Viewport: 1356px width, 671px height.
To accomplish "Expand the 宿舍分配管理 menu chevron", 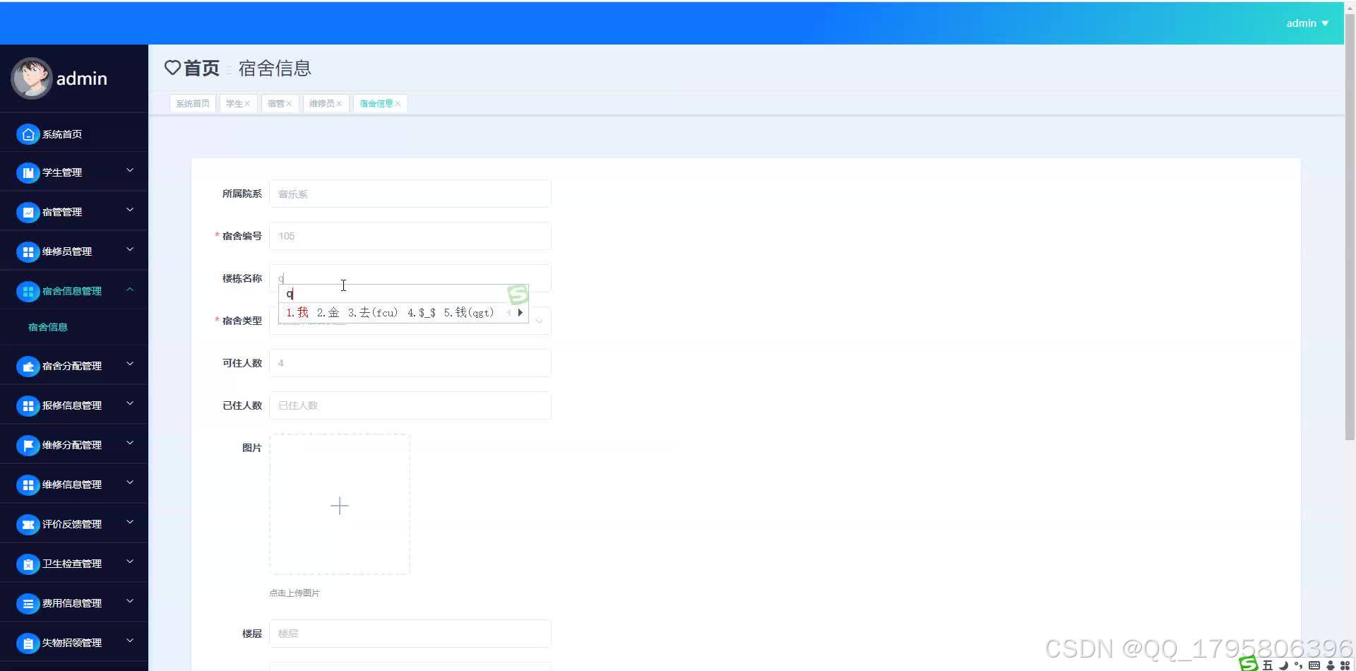I will coord(130,364).
